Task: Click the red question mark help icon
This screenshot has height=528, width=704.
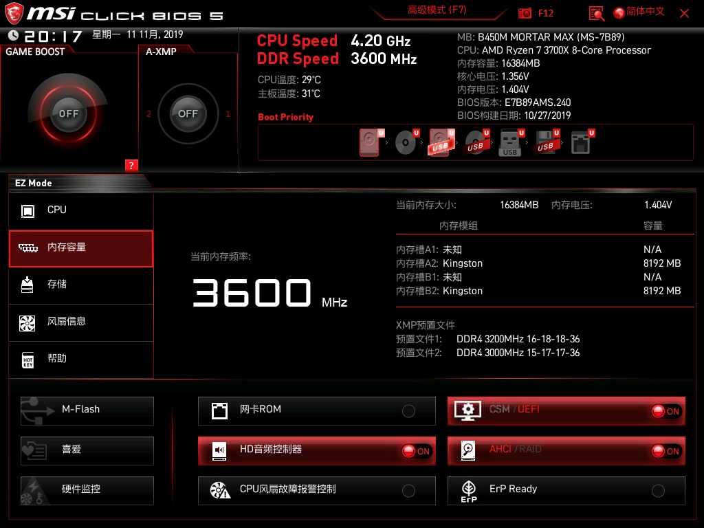Action: tap(131, 165)
